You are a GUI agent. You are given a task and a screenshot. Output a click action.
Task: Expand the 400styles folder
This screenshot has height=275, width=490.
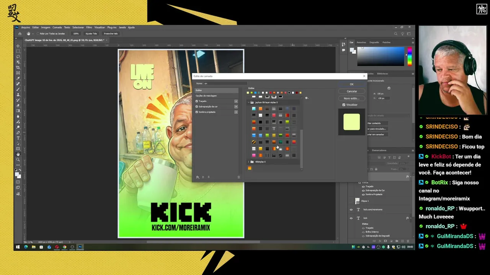click(x=249, y=162)
